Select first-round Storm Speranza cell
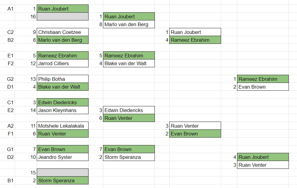Screen dimensions: 297x188 [63, 180]
